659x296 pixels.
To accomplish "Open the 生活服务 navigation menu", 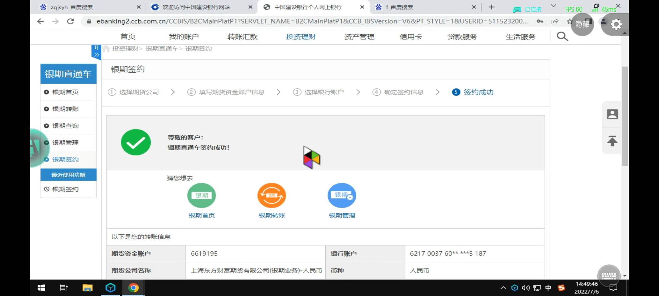I will coord(521,36).
